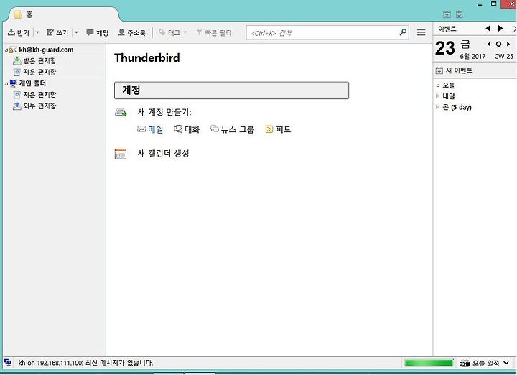The width and height of the screenshot is (517, 375).
Task: Open the 채팅 chat toolbar button
Action: (97, 32)
